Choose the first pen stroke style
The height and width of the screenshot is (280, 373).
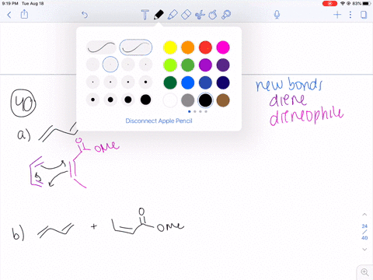pyautogui.click(x=101, y=47)
